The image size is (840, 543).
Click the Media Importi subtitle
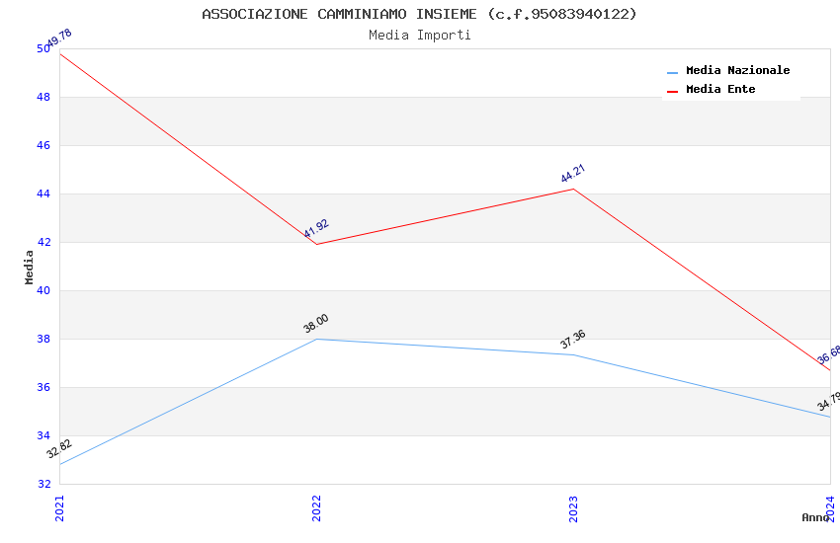419,36
